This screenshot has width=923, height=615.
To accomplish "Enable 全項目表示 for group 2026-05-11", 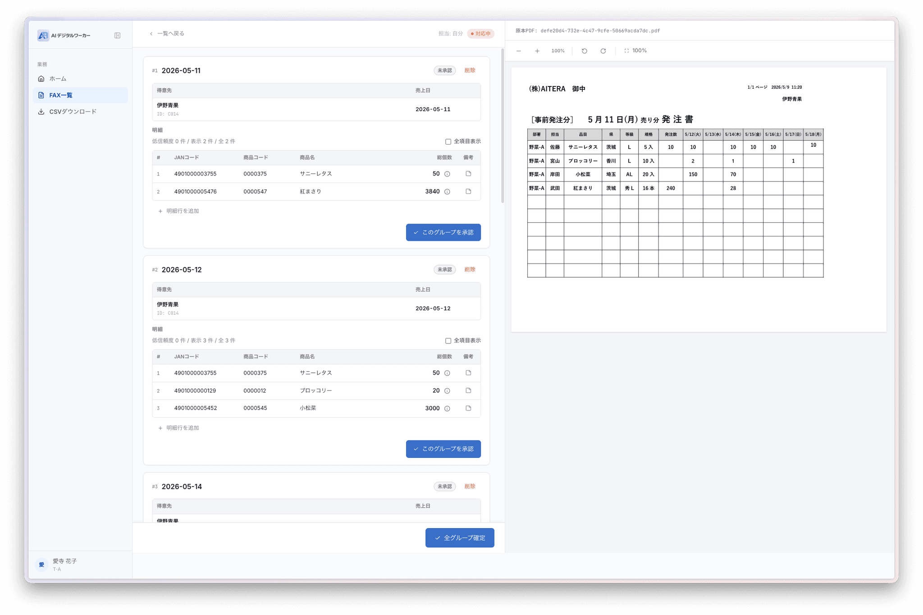I will [448, 142].
